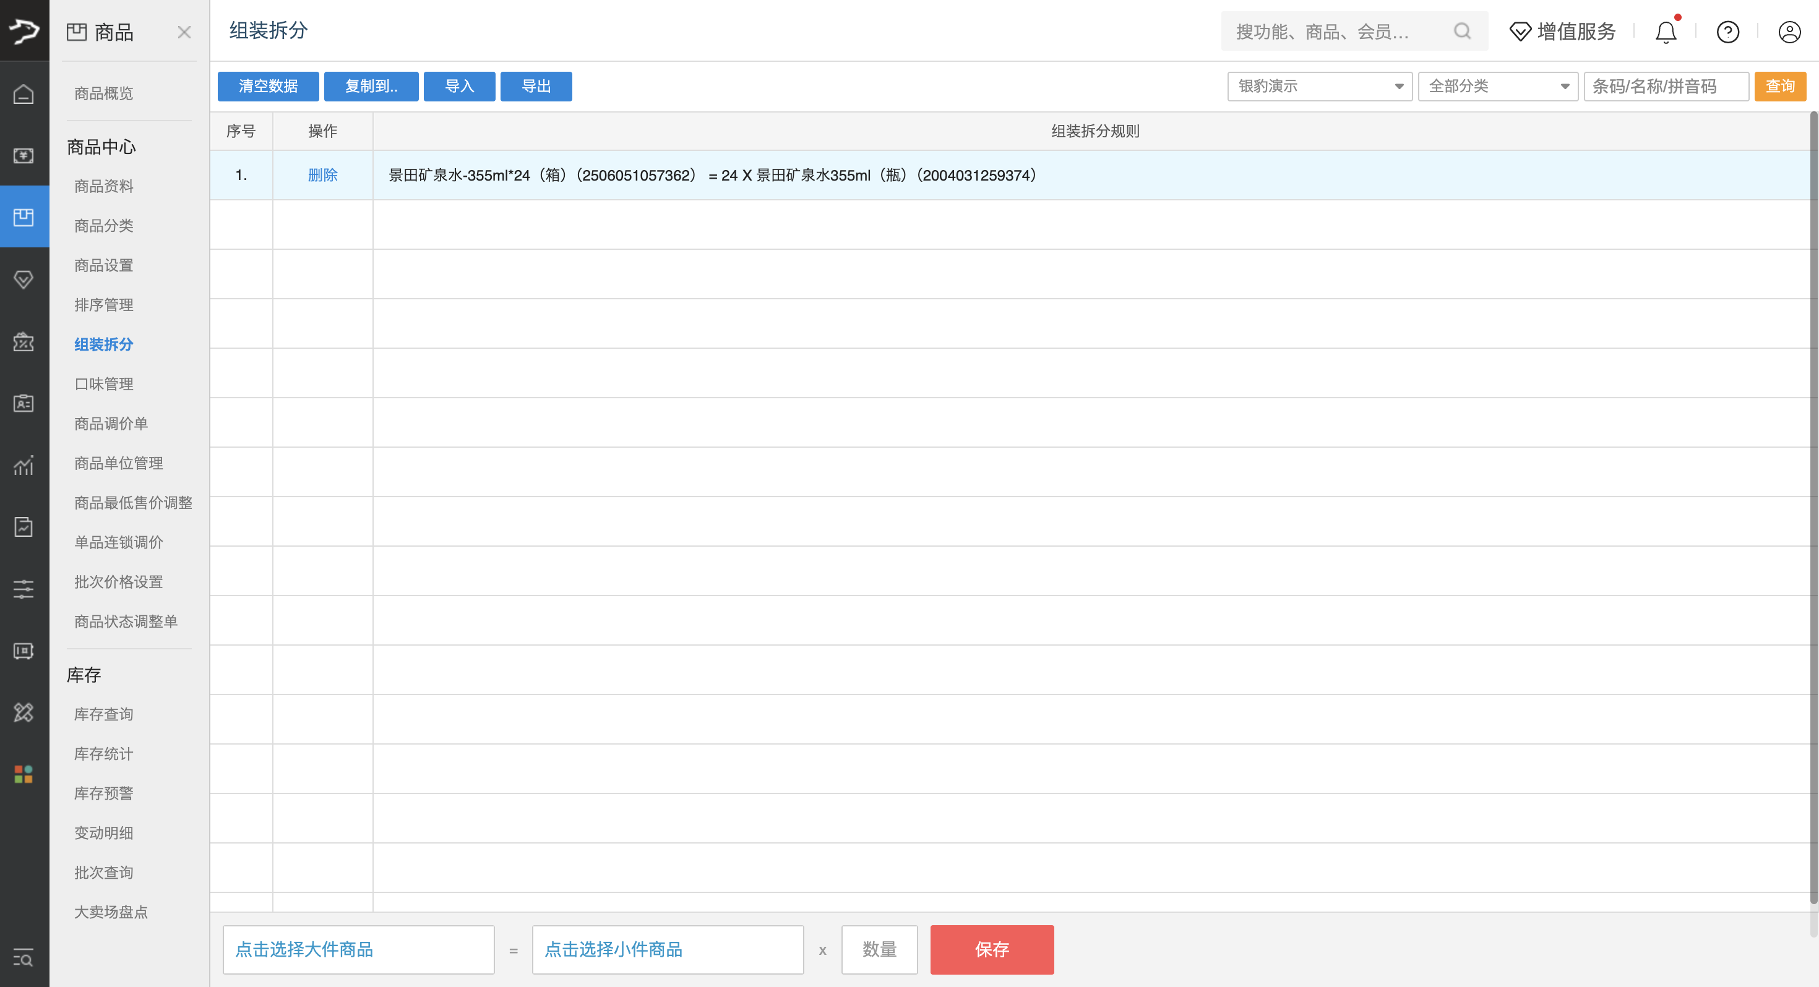
Task: Close the 商品 side panel
Action: 184,32
